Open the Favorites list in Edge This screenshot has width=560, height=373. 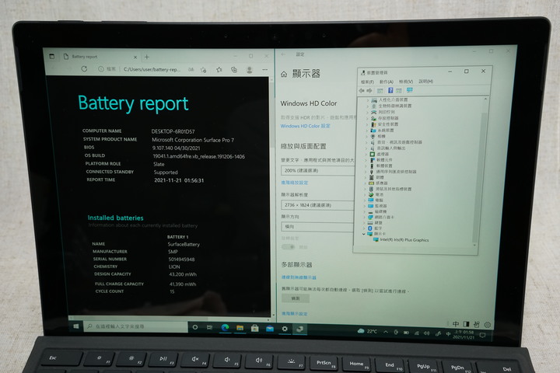[x=219, y=70]
